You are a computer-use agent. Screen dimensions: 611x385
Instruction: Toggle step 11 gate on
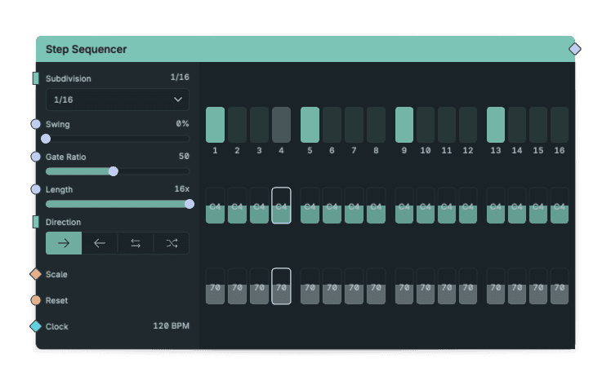(447, 125)
